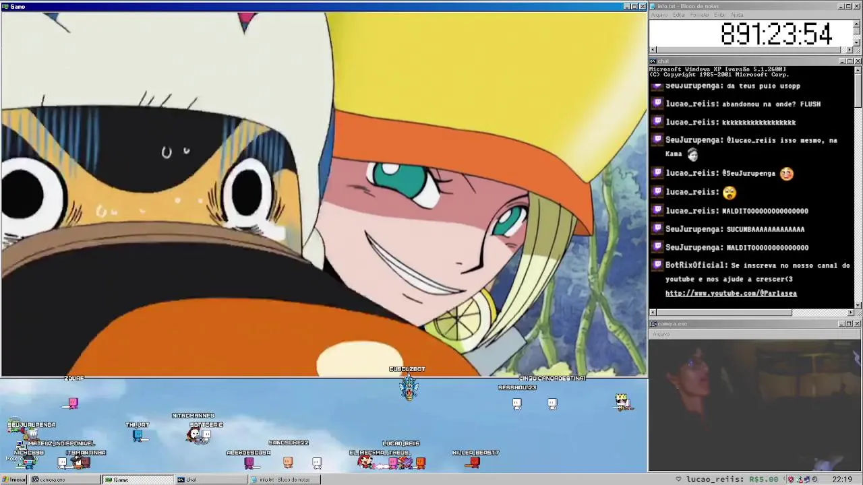Click Twitch badge beside 'da teus pulo usopp'
The height and width of the screenshot is (485, 863).
pyautogui.click(x=657, y=86)
